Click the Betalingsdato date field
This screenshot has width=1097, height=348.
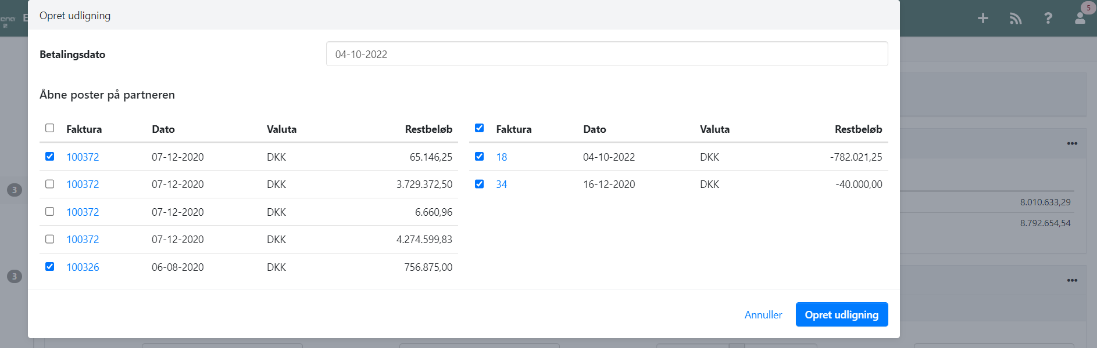pos(606,54)
